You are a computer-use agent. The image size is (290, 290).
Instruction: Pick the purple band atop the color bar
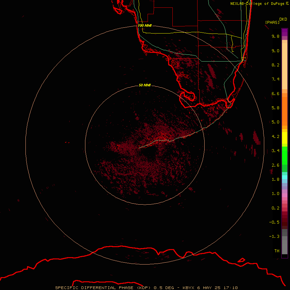click(285, 32)
